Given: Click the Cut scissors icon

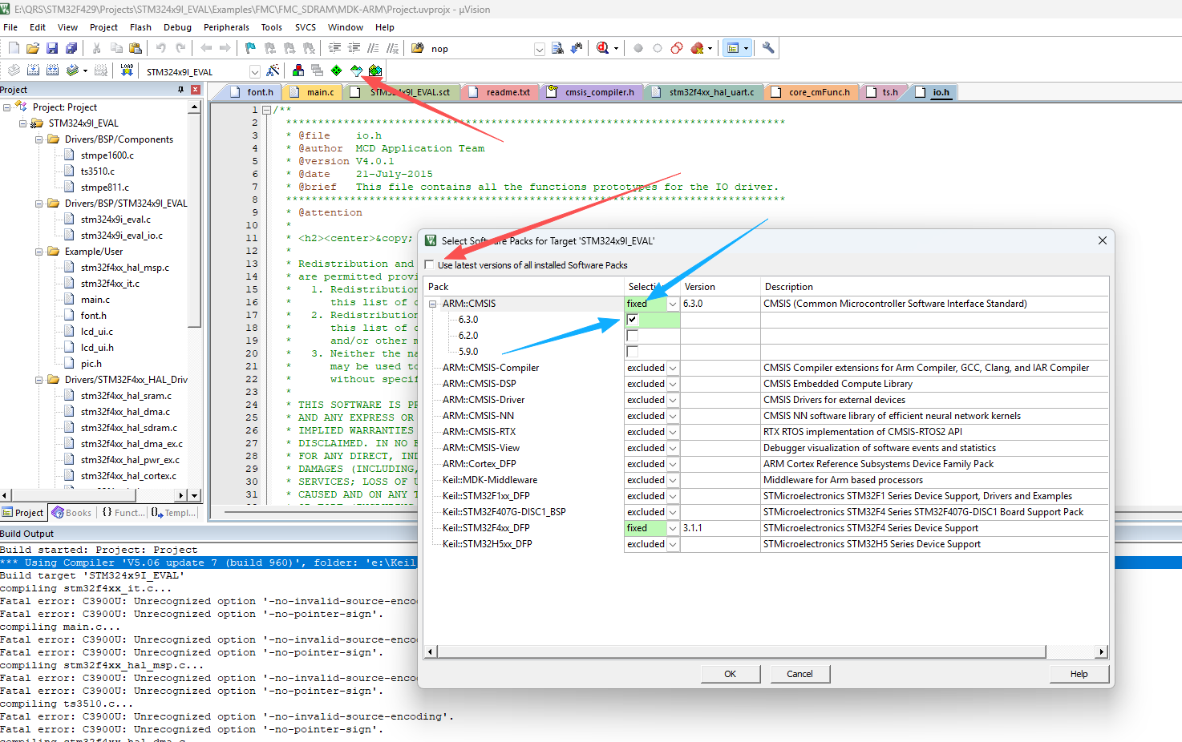Looking at the screenshot, I should coord(96,48).
